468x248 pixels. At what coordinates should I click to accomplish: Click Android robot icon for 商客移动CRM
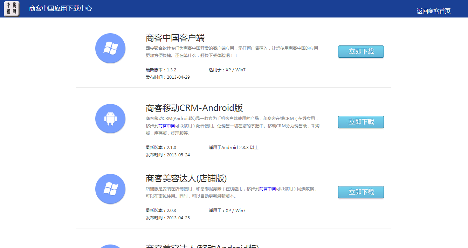click(110, 119)
